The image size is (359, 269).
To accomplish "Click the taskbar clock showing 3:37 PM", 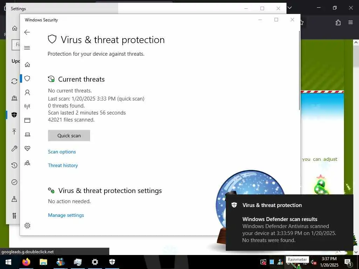I will click(329, 262).
